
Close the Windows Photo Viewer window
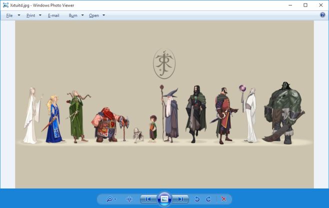tap(321, 5)
